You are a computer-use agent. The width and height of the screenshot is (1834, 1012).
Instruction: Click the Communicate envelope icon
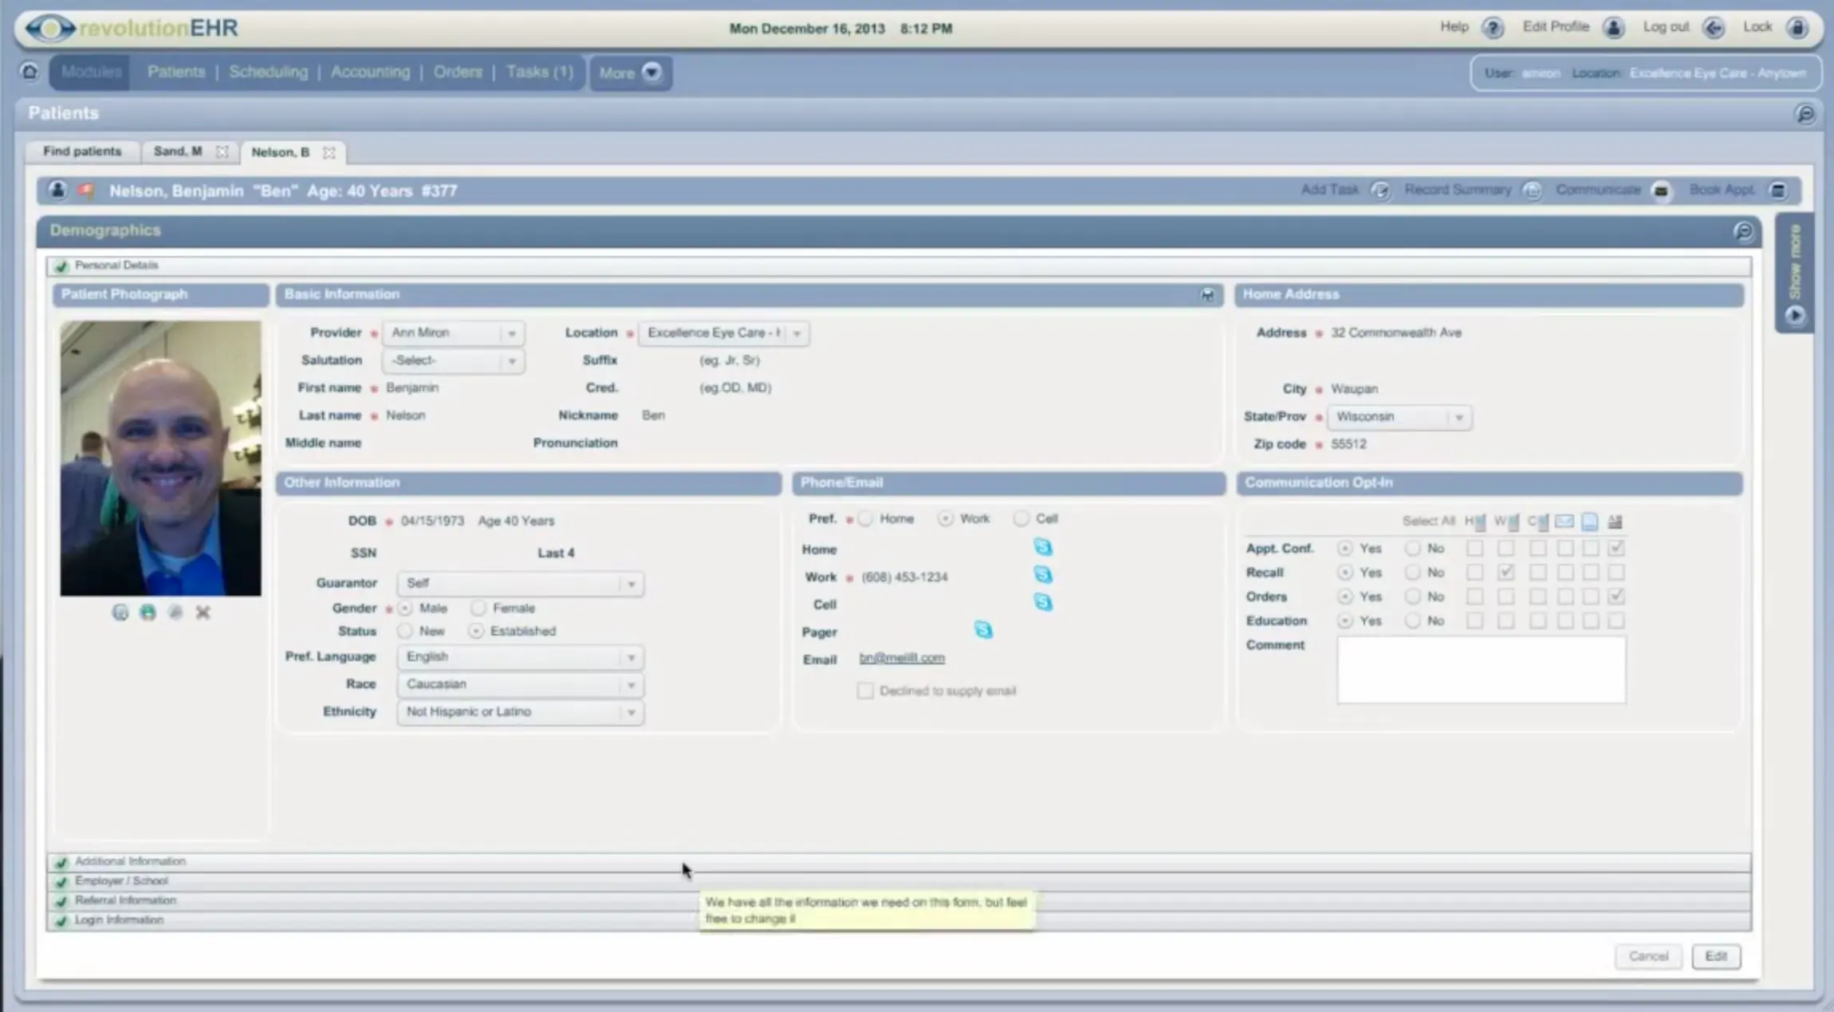(1659, 191)
